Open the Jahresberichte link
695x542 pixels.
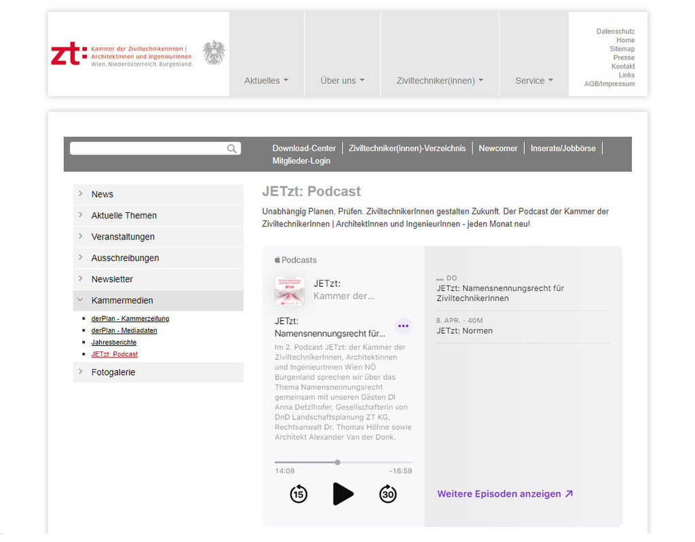(x=114, y=343)
